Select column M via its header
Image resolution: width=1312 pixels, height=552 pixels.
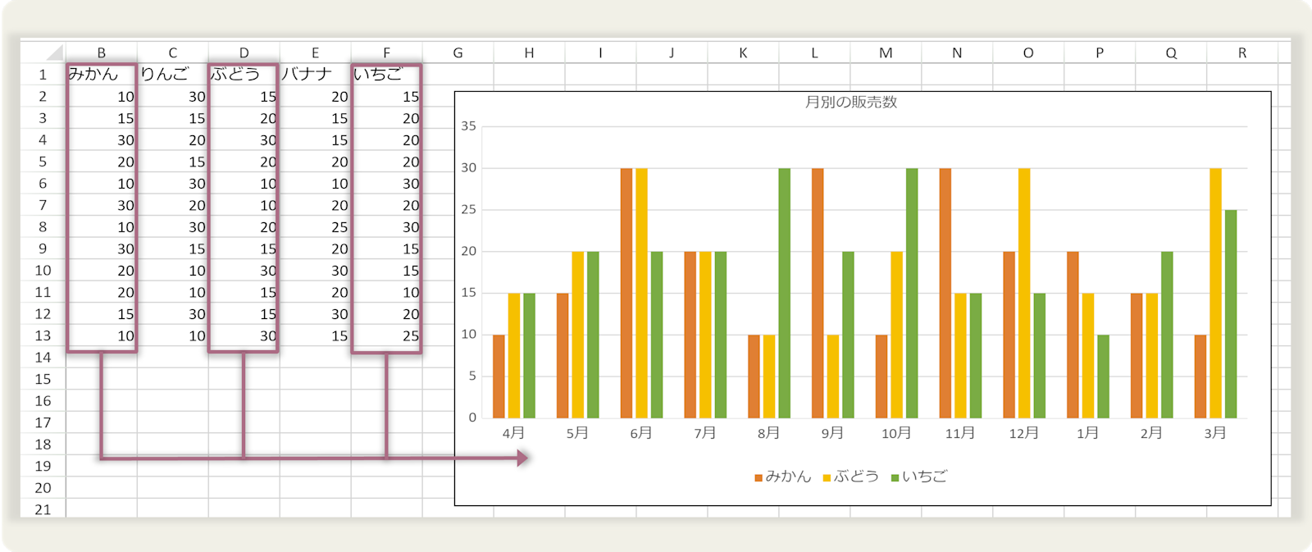pos(886,52)
